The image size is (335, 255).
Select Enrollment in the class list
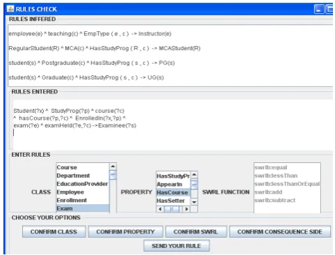pos(83,200)
